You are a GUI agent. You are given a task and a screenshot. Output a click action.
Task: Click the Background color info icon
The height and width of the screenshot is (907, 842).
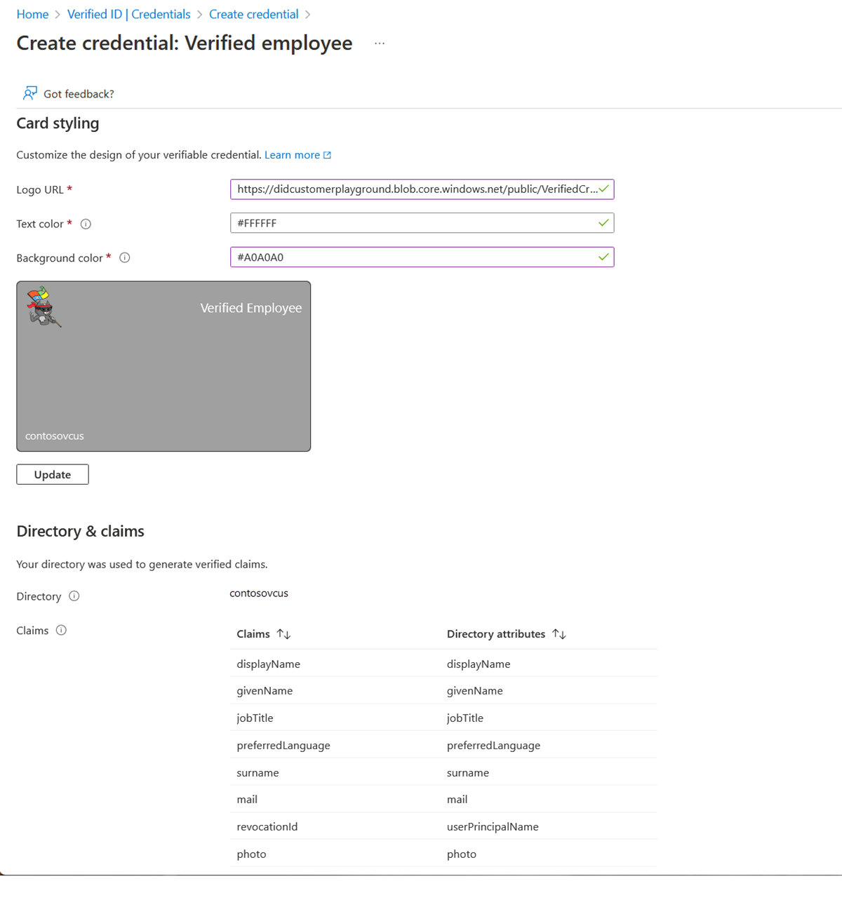[x=125, y=257]
